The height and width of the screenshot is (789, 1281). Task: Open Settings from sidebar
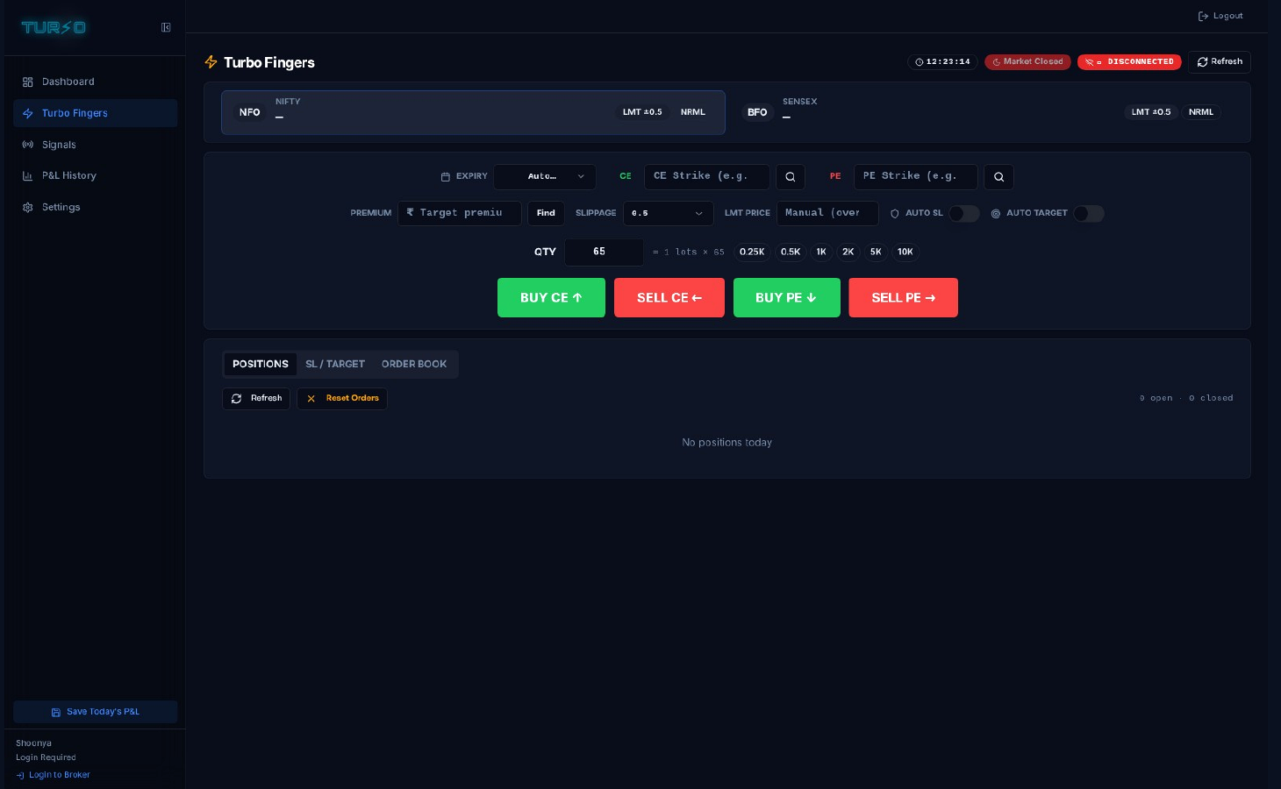tap(95, 207)
